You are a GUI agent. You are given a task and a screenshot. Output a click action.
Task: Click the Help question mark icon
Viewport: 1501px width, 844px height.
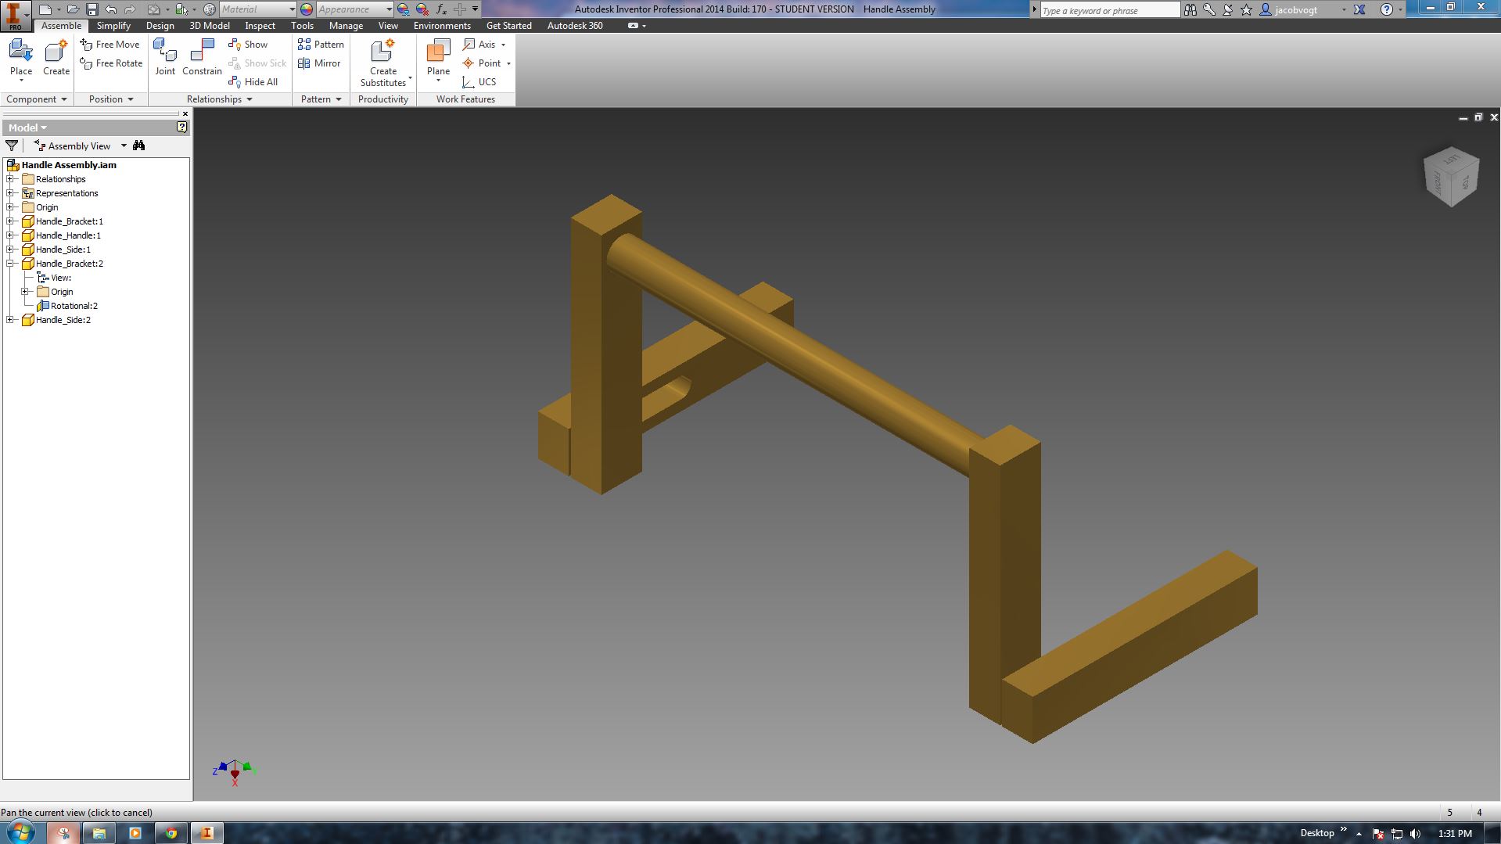tap(1386, 9)
